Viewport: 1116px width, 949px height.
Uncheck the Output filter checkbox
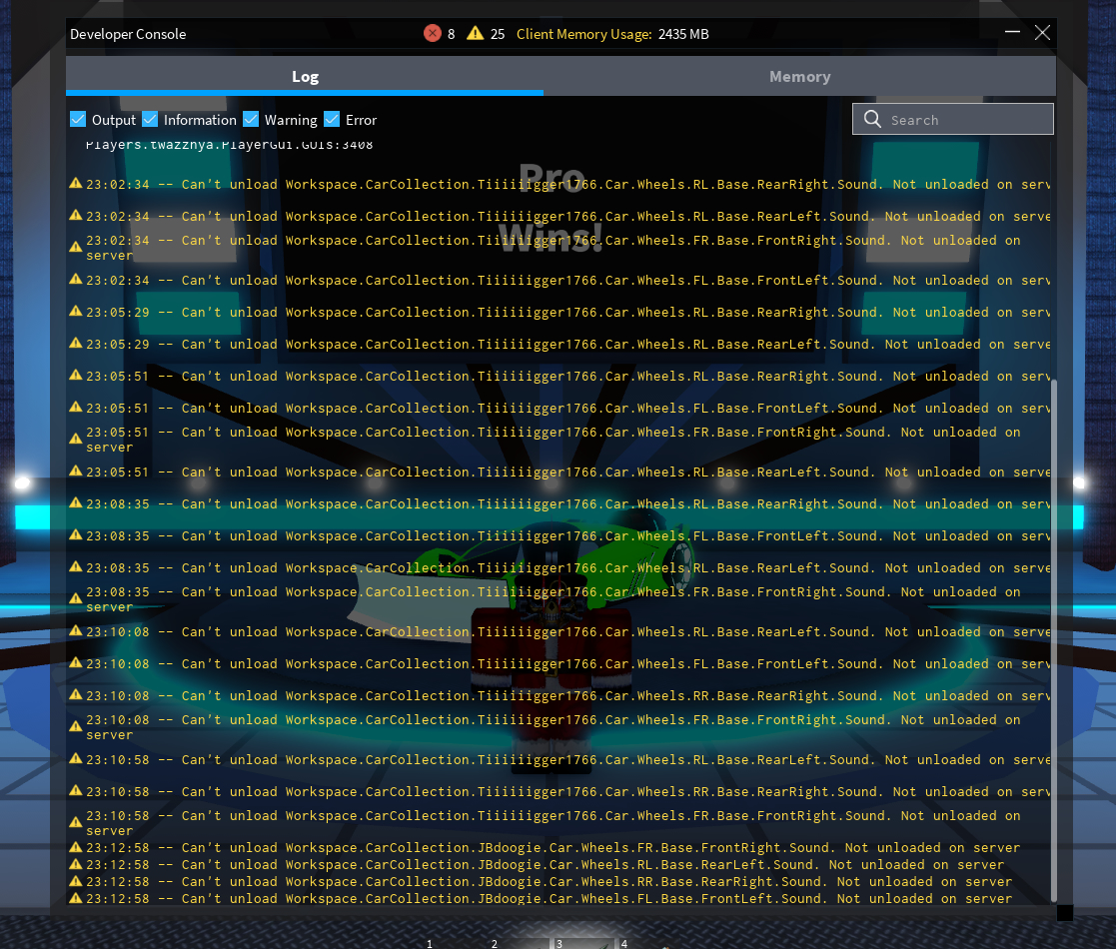[78, 120]
